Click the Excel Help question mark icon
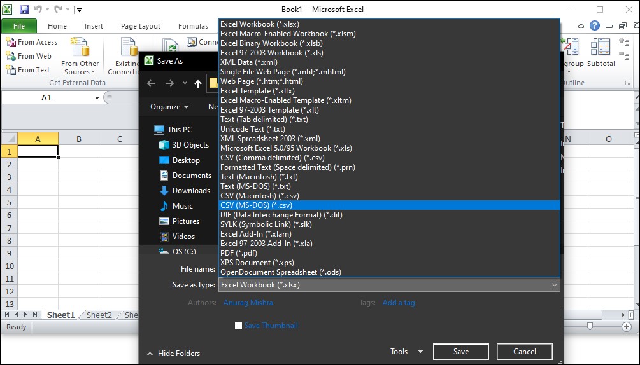The width and height of the screenshot is (640, 365). [595, 25]
